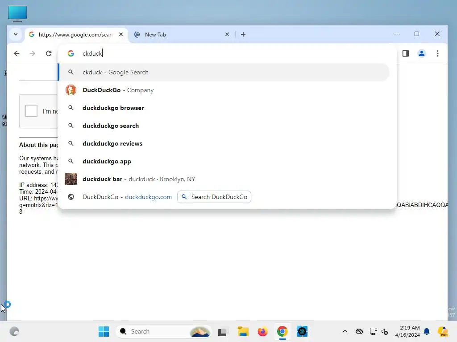Close the google.com search tab
This screenshot has height=342, width=457.
121,34
